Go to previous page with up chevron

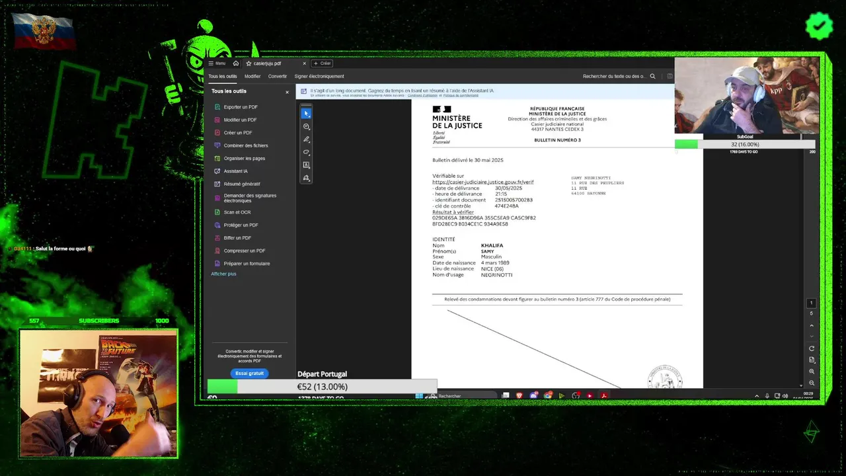pyautogui.click(x=812, y=325)
